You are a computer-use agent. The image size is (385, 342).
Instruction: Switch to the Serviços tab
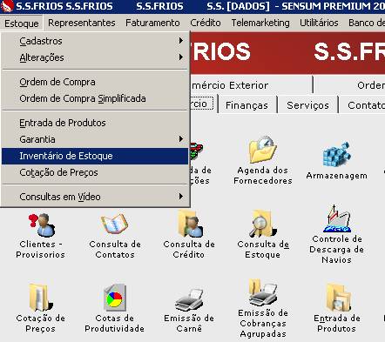tap(307, 105)
